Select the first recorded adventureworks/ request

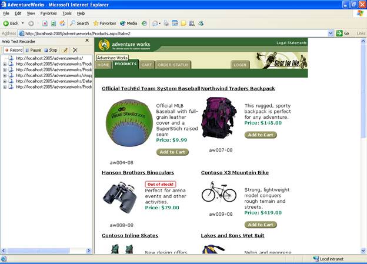[x=49, y=58]
